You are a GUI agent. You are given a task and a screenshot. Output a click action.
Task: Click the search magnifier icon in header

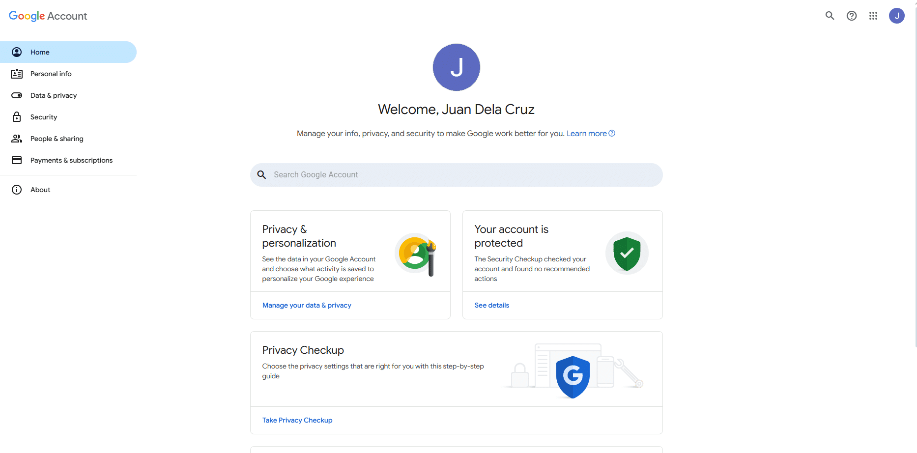click(830, 16)
